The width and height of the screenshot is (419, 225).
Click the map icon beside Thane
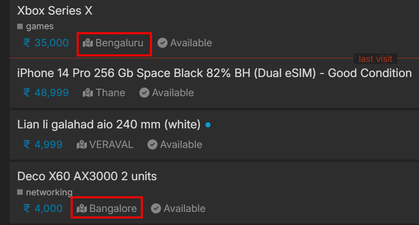[88, 93]
